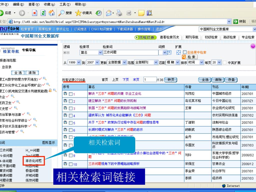Click the Forward arrow button
Screen dimensions: 256x192
pyautogui.click(x=22, y=13)
